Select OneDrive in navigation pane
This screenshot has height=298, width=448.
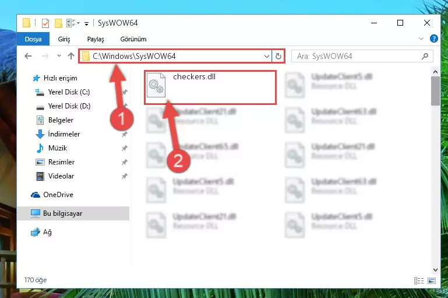58,195
